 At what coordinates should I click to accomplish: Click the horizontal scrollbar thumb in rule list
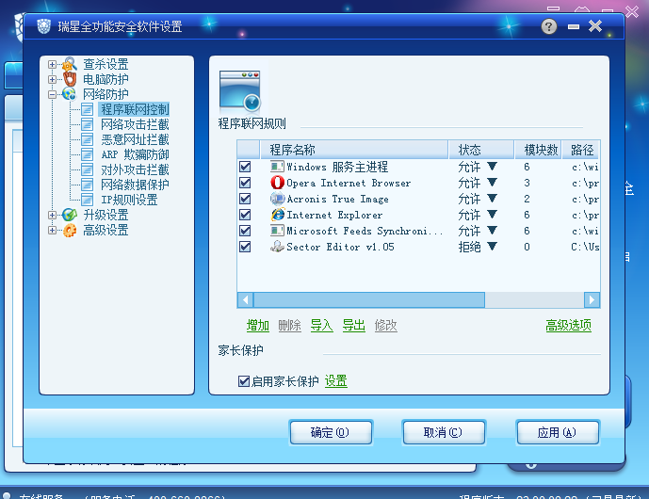(369, 300)
